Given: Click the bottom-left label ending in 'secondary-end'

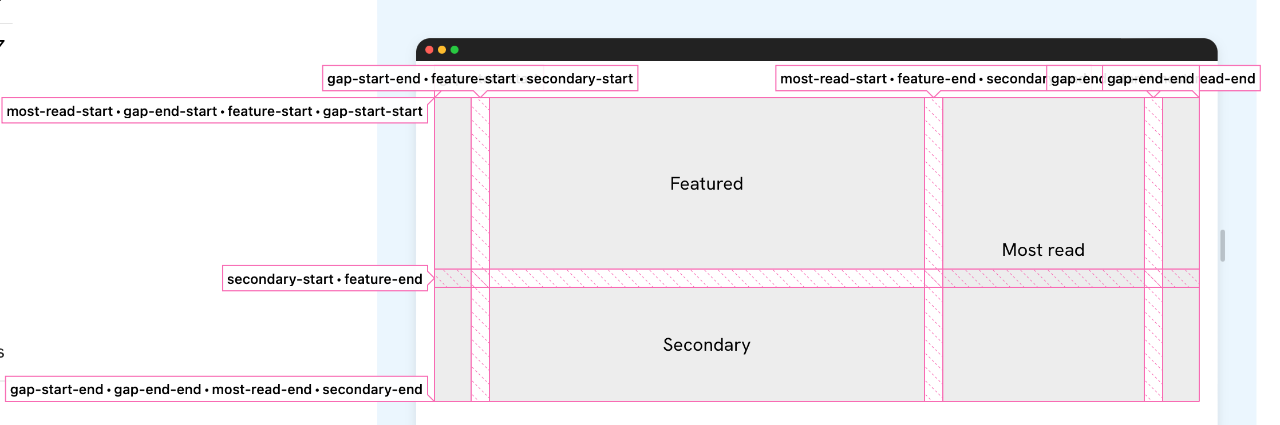Looking at the screenshot, I should tap(216, 390).
